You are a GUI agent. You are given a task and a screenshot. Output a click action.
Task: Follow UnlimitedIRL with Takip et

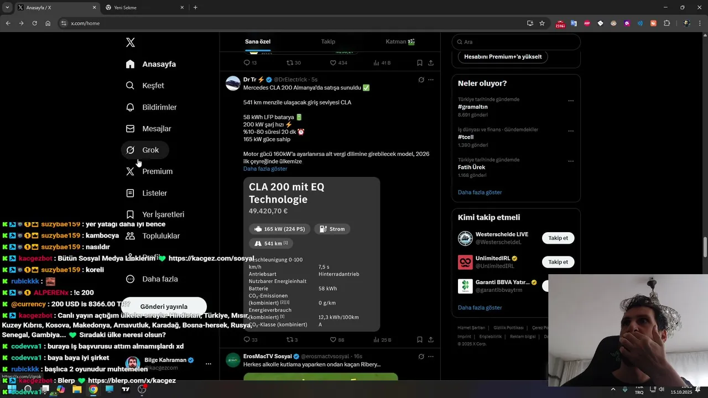coord(558,262)
